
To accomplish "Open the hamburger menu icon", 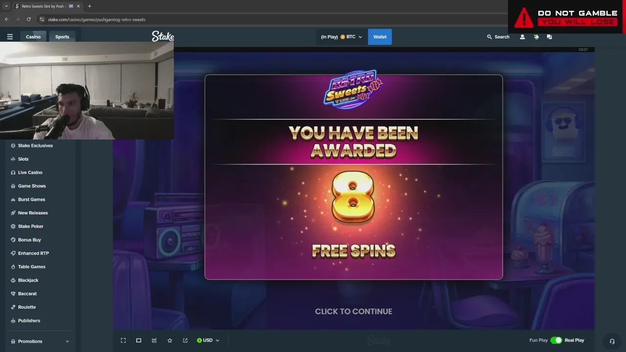I will (x=10, y=37).
